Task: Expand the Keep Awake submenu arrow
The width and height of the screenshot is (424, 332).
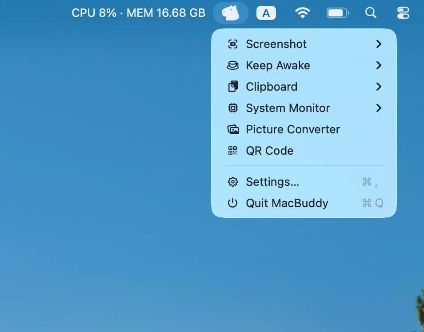Action: 379,65
